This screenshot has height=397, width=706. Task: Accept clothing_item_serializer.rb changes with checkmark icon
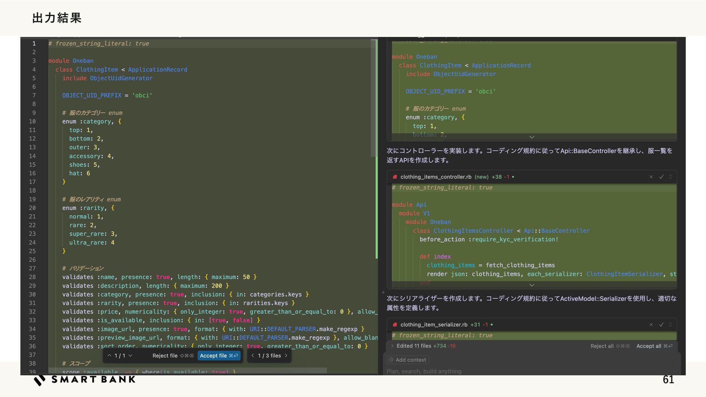click(x=661, y=325)
